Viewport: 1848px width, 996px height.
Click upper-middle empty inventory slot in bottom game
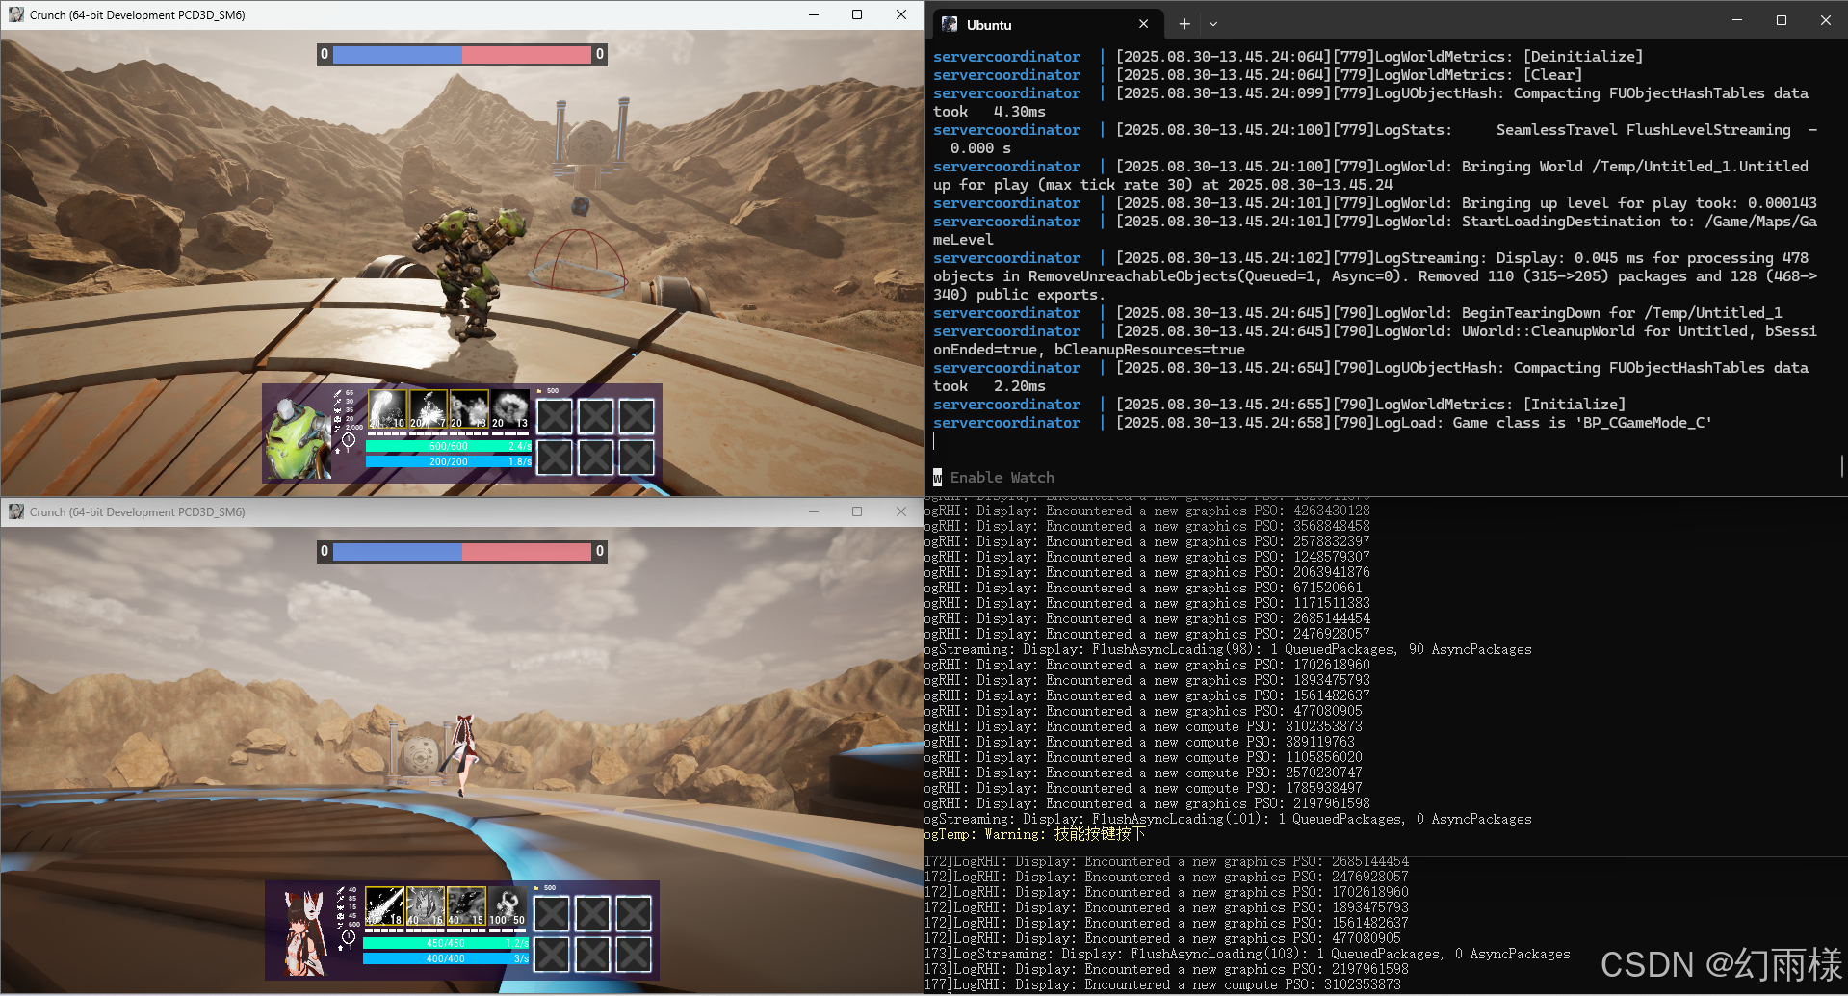593,914
